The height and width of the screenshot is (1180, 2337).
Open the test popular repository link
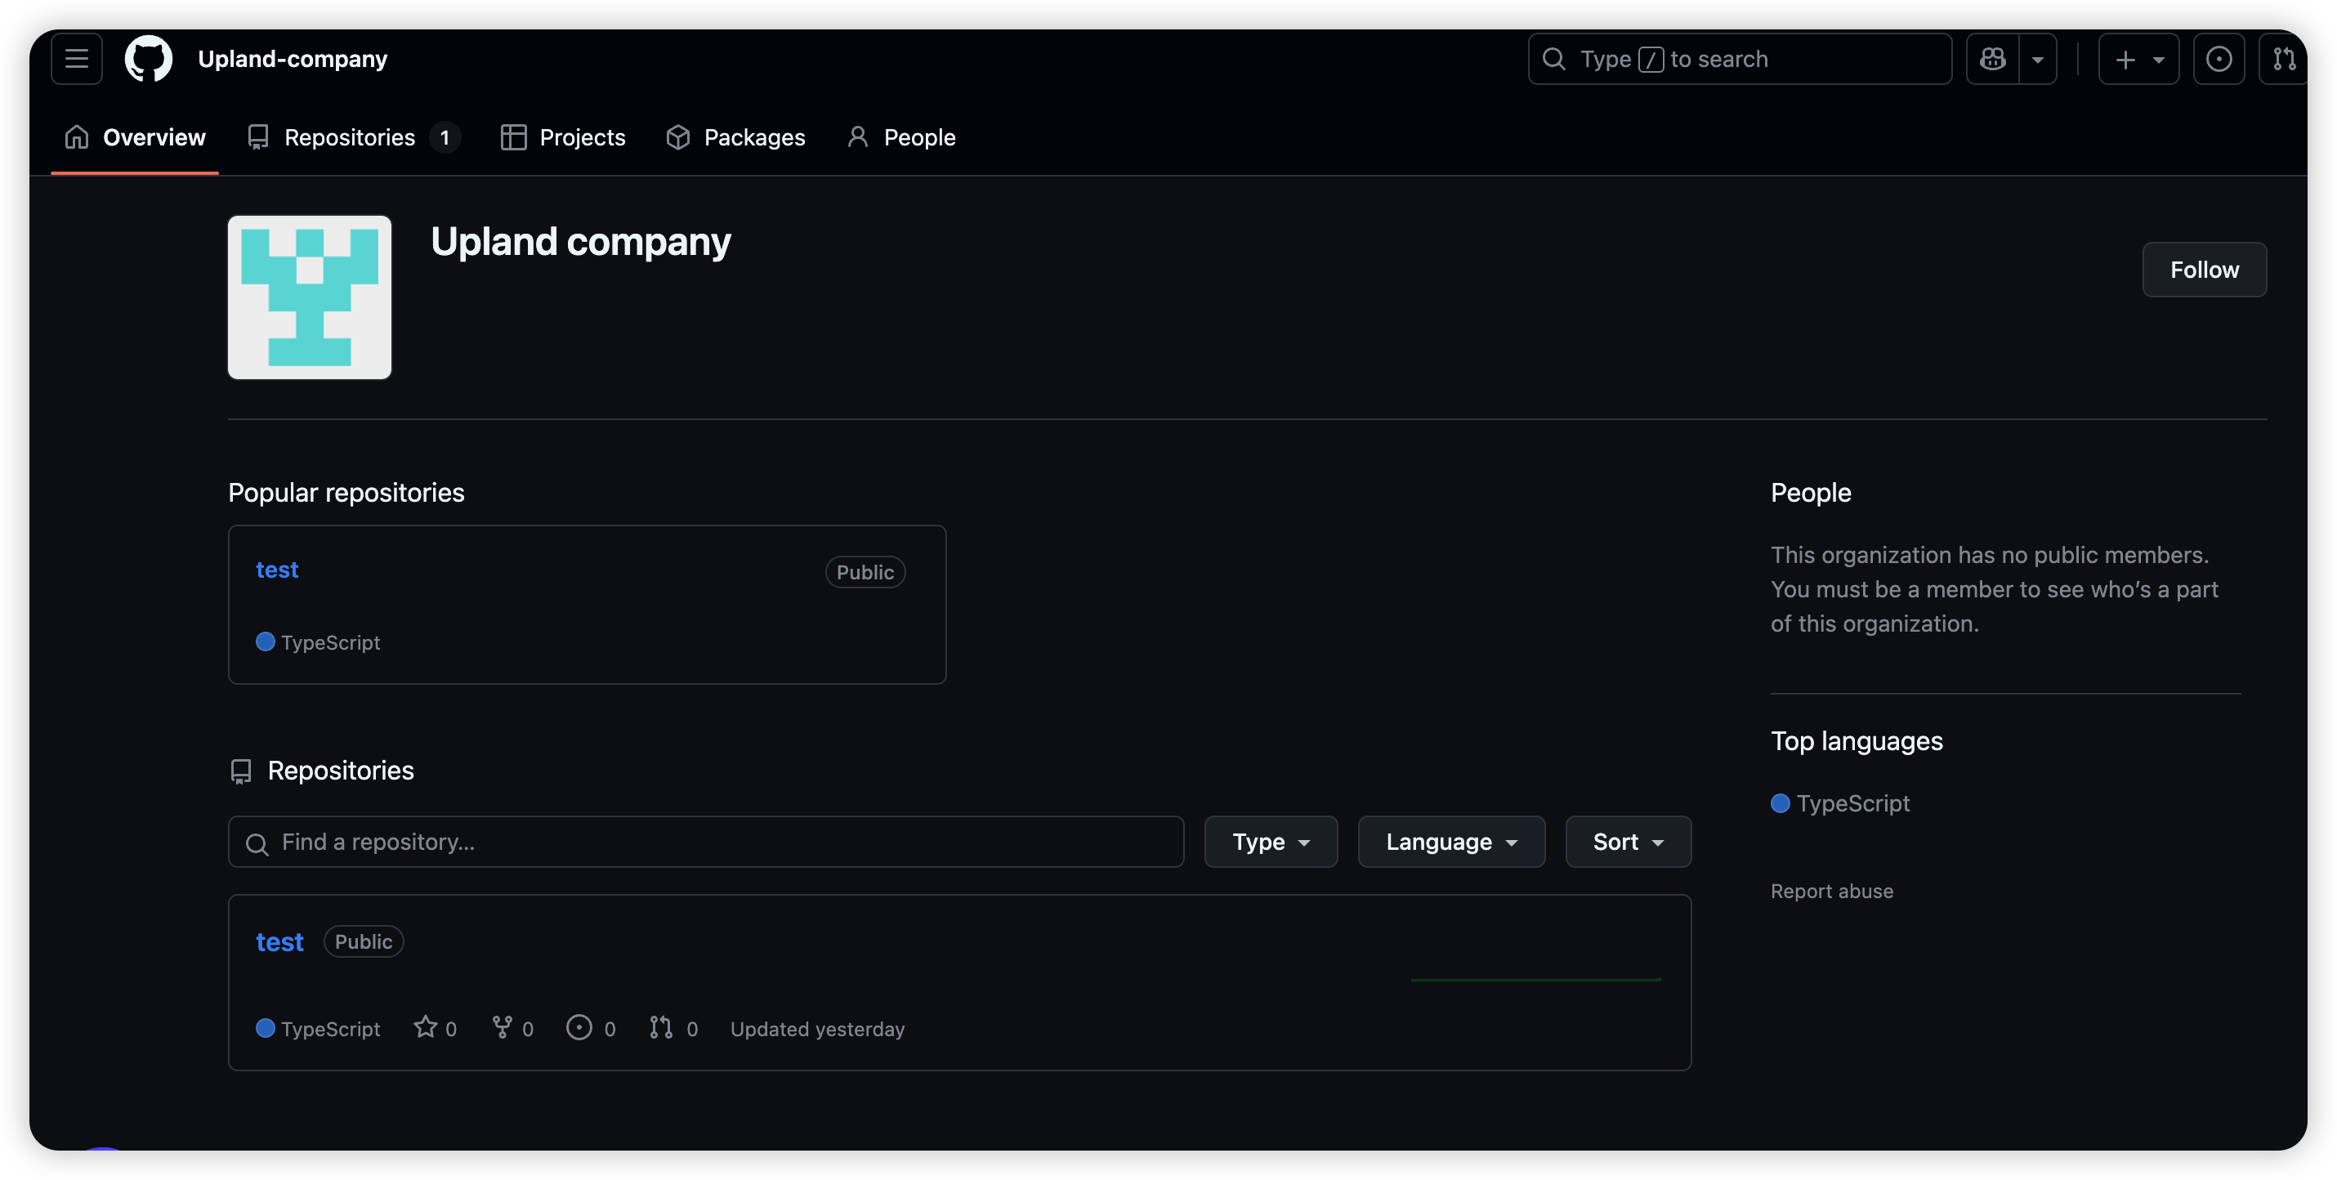(277, 570)
